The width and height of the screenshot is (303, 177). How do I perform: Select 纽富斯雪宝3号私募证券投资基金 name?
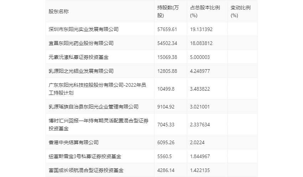85,156
